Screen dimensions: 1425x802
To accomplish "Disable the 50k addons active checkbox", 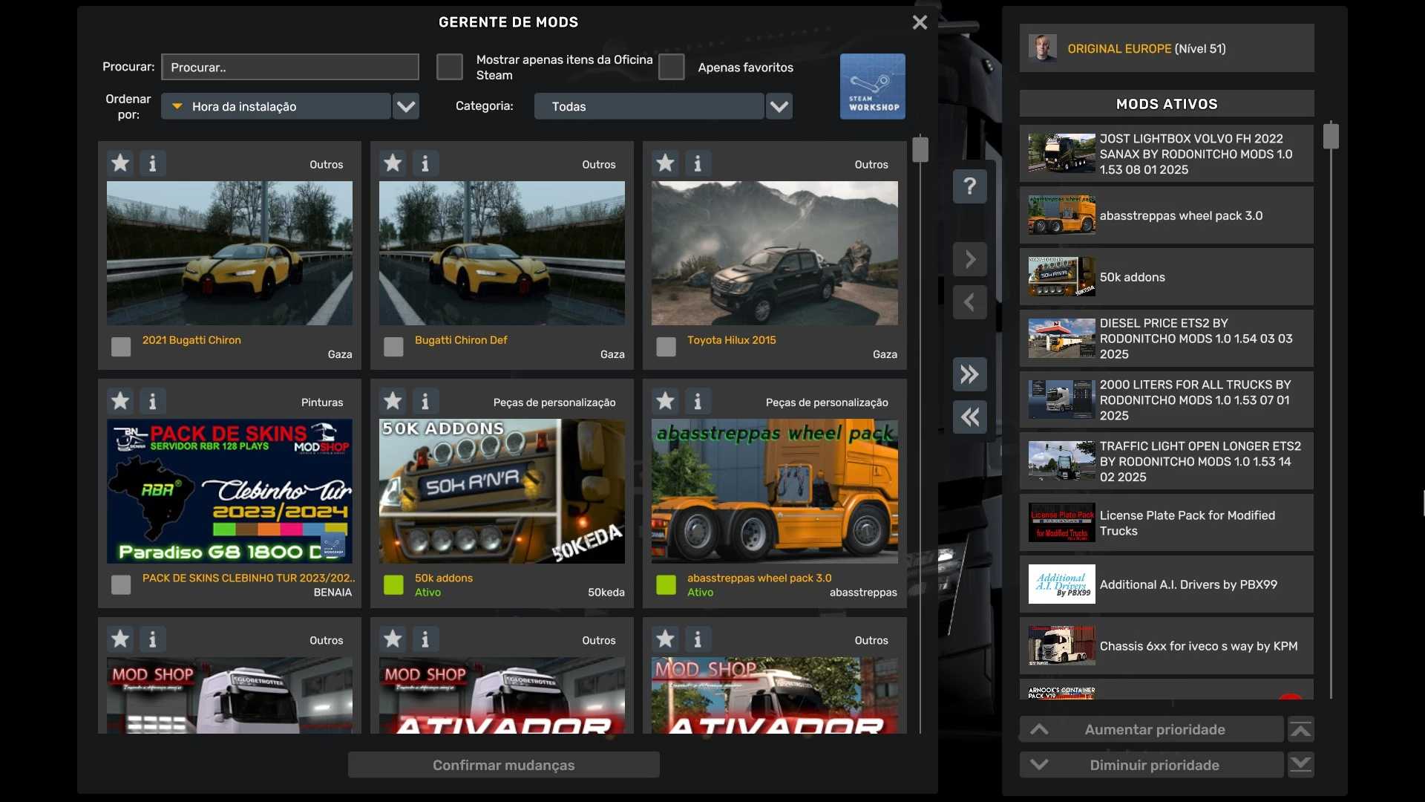I will 393,584.
